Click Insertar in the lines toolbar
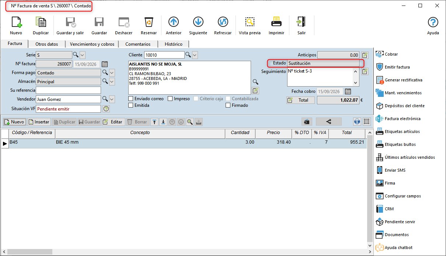 pos(39,122)
